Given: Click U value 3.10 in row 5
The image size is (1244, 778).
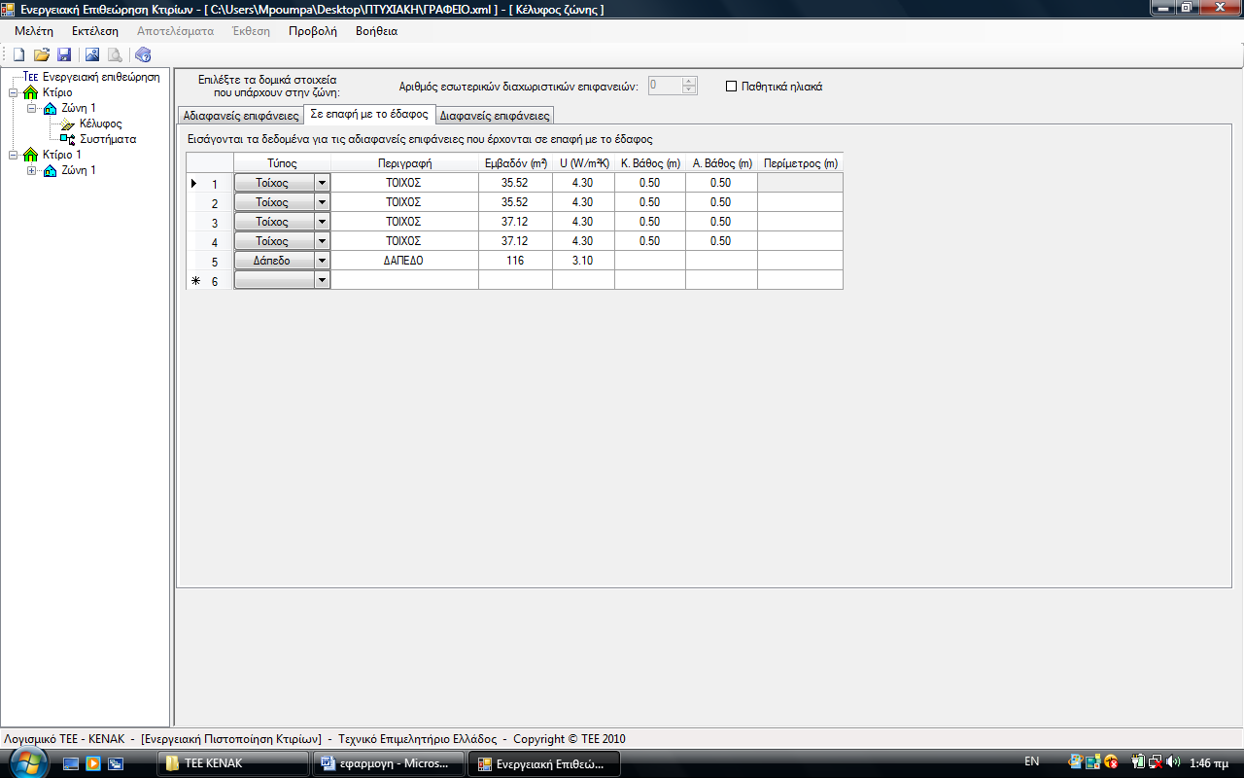Looking at the screenshot, I should [x=583, y=261].
